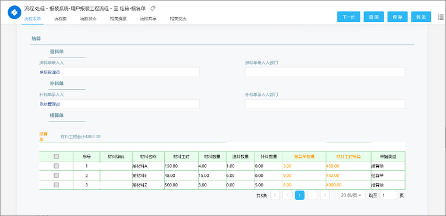
Task: Jump to last page of pagination
Action: (325, 195)
